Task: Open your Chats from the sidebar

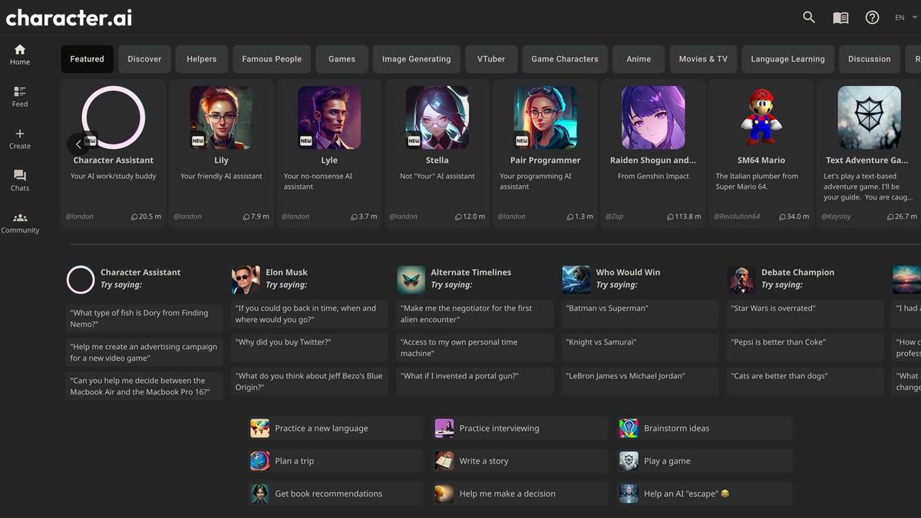Action: (x=19, y=181)
